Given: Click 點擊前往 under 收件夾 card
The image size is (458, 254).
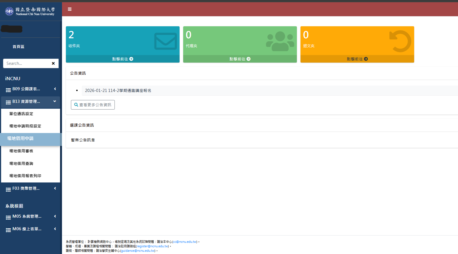Looking at the screenshot, I should [x=123, y=59].
